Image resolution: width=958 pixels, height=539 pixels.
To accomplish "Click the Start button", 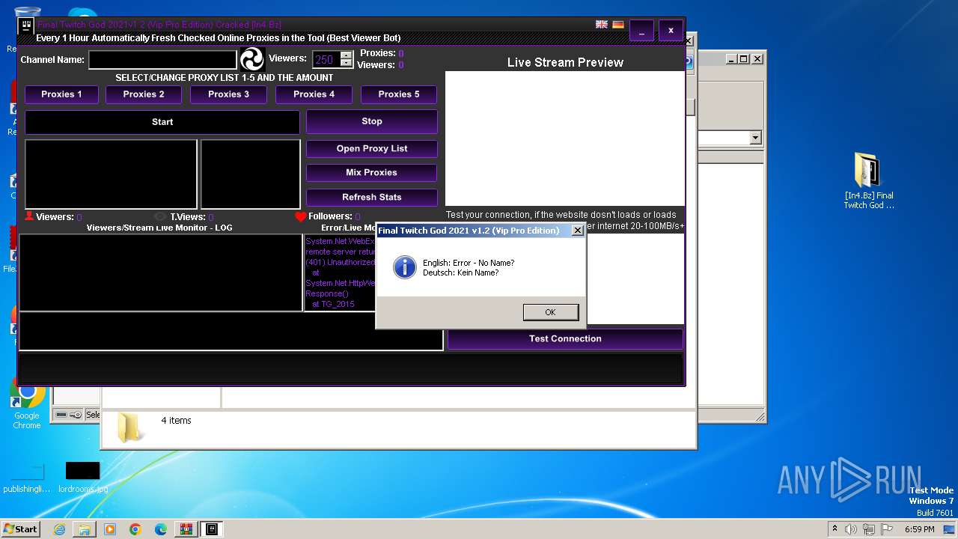I will pos(162,122).
